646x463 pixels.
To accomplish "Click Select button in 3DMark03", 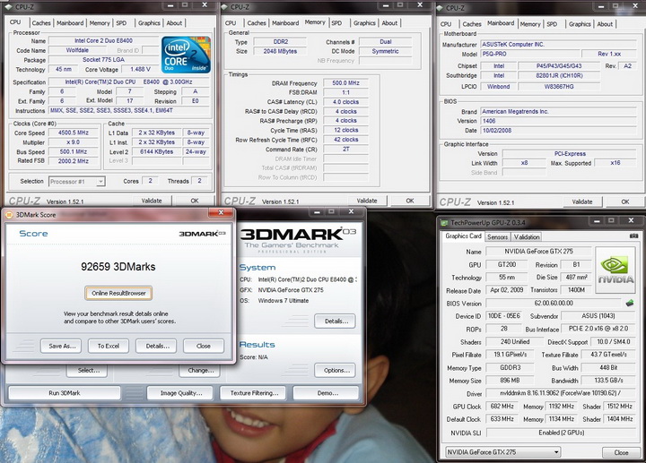I will tap(87, 371).
